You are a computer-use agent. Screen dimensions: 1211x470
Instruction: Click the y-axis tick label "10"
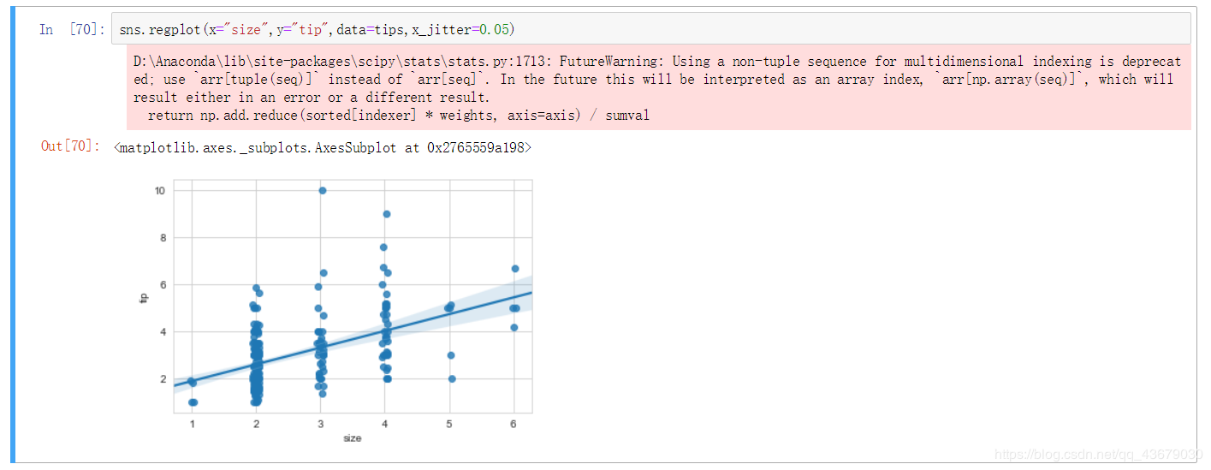point(160,190)
